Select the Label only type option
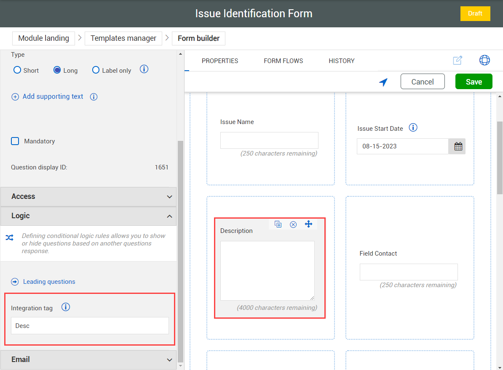 pos(96,70)
